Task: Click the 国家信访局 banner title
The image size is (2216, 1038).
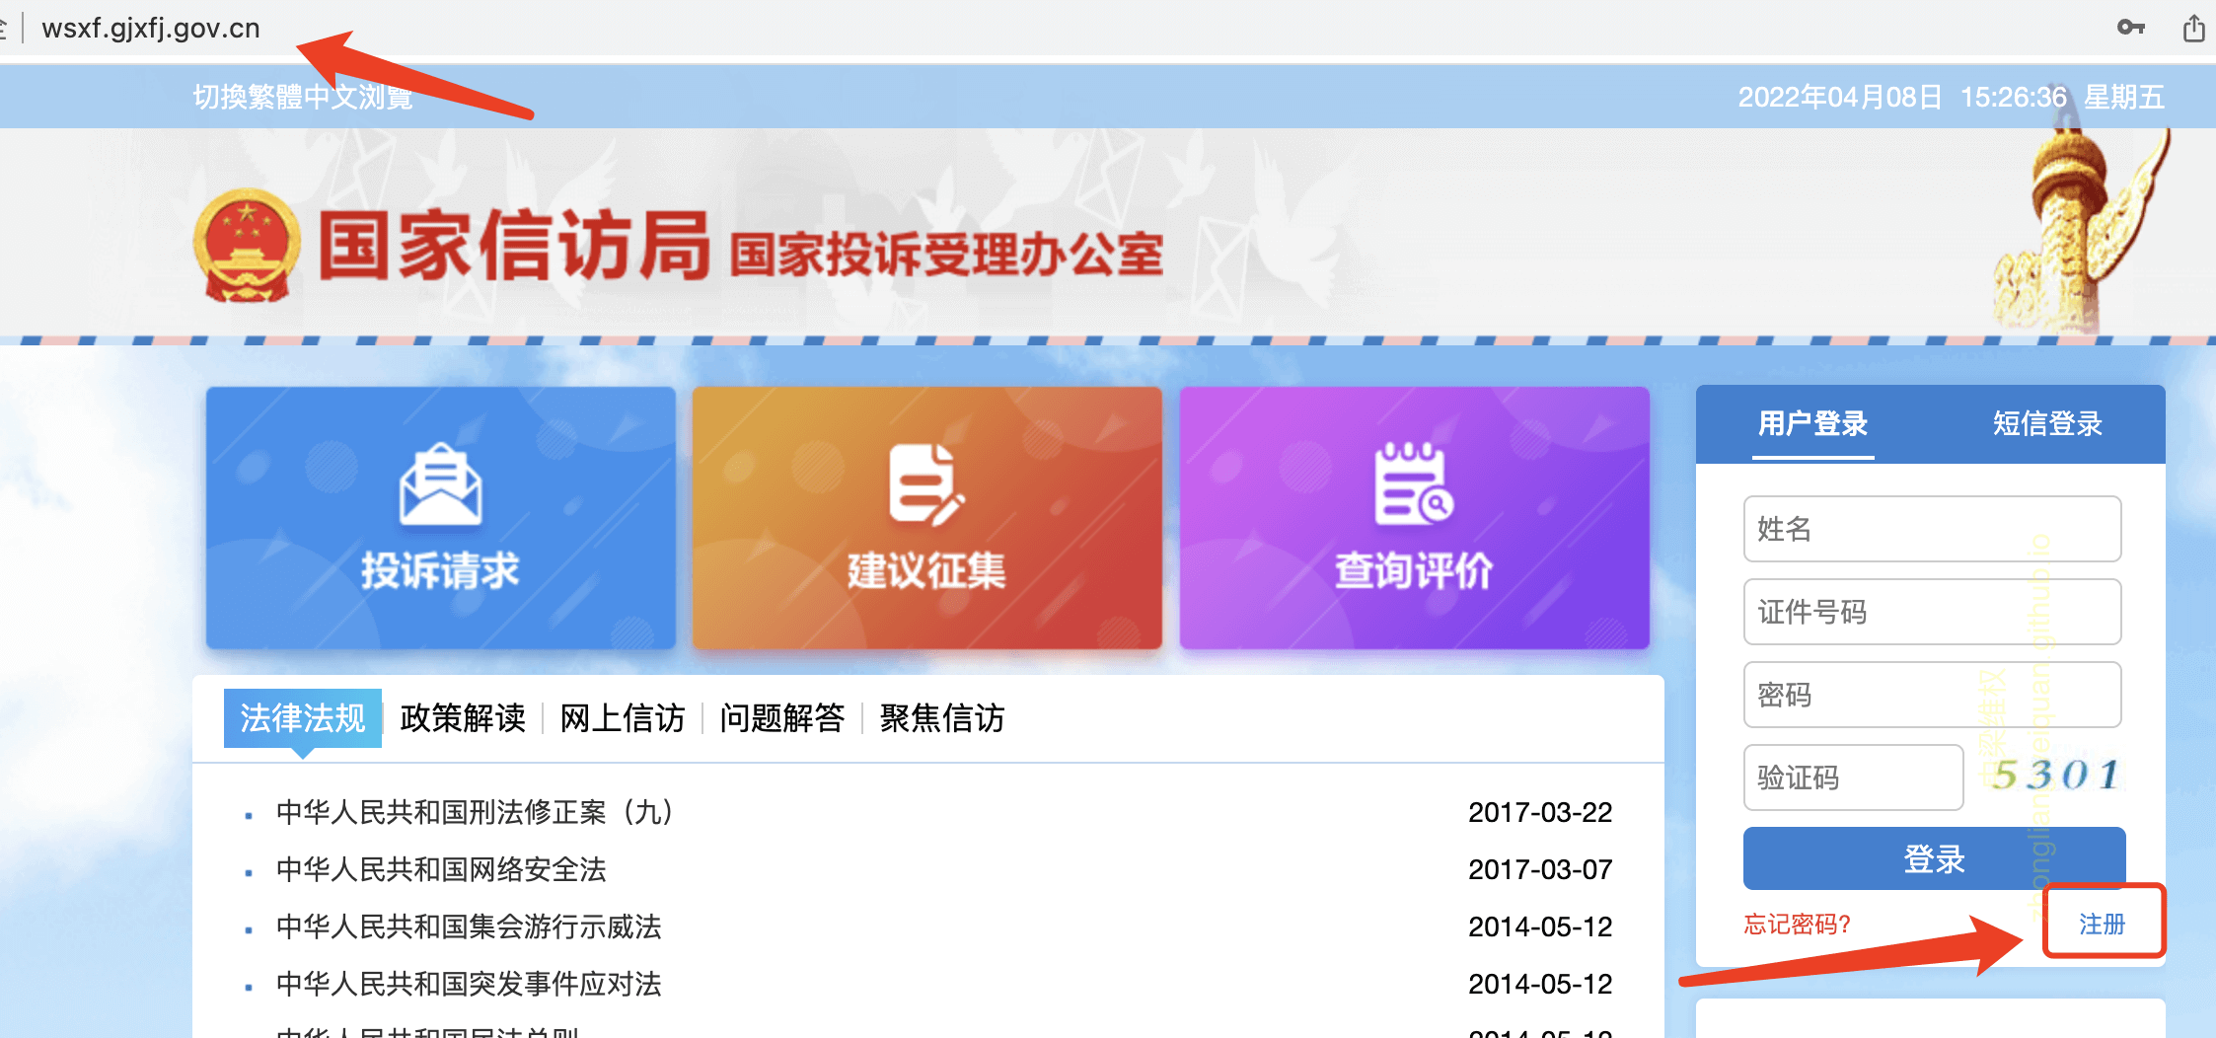Action: pos(514,245)
